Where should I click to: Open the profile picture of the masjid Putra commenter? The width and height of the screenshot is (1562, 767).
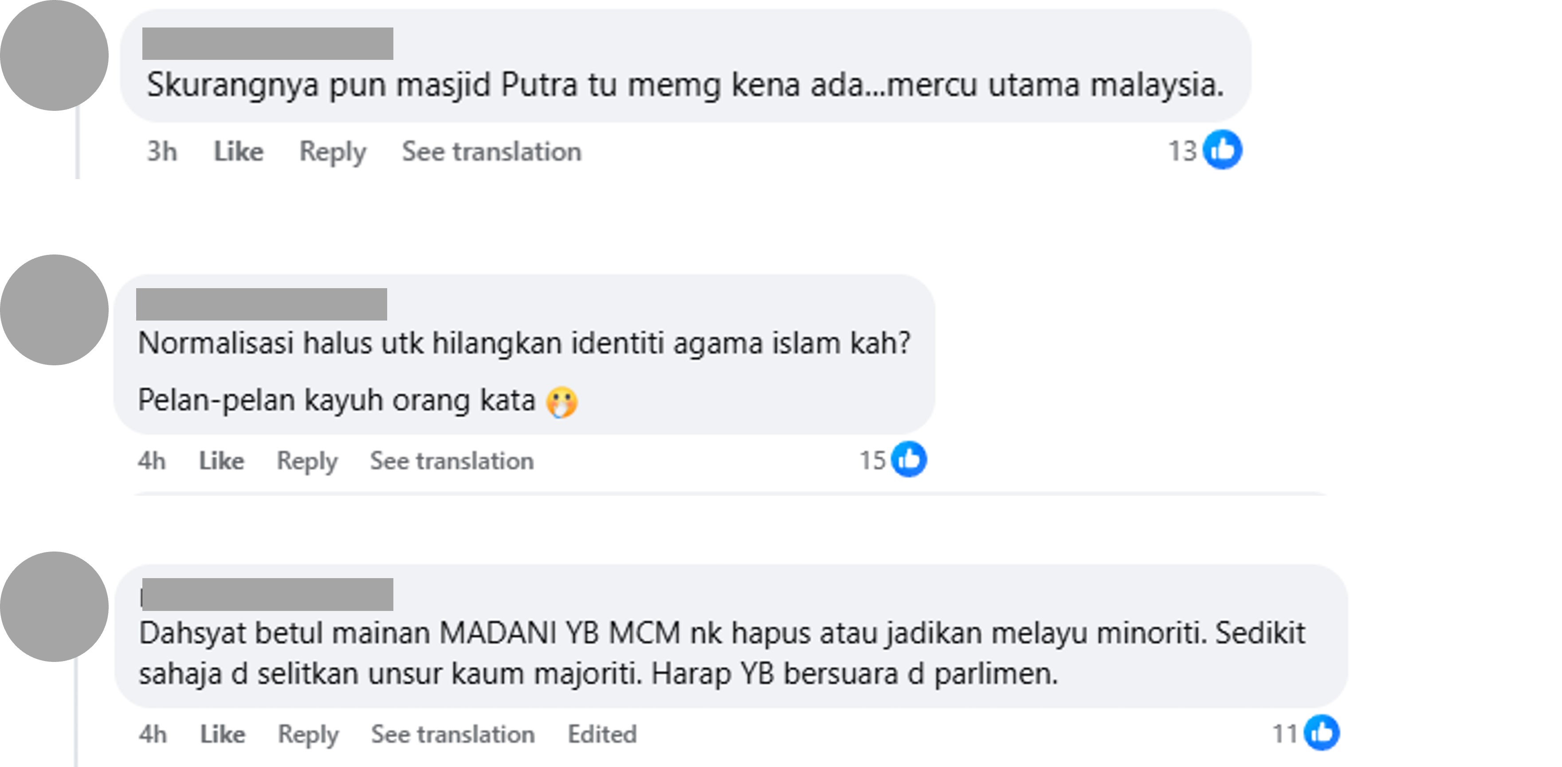point(54,55)
